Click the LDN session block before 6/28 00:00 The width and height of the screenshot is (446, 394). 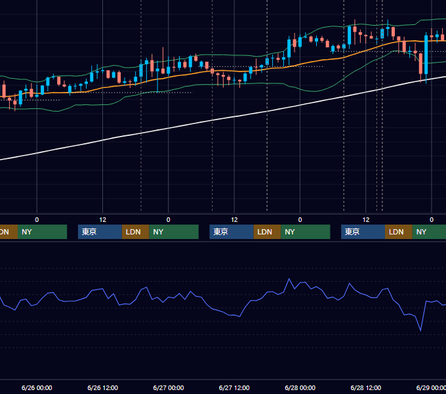coord(267,232)
